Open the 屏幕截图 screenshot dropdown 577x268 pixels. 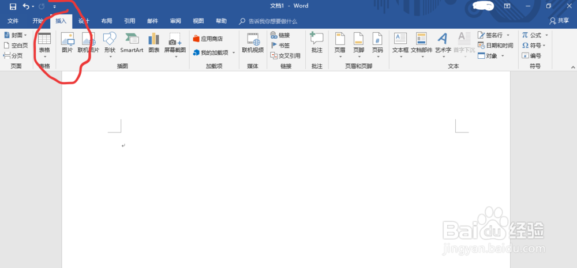pos(175,45)
